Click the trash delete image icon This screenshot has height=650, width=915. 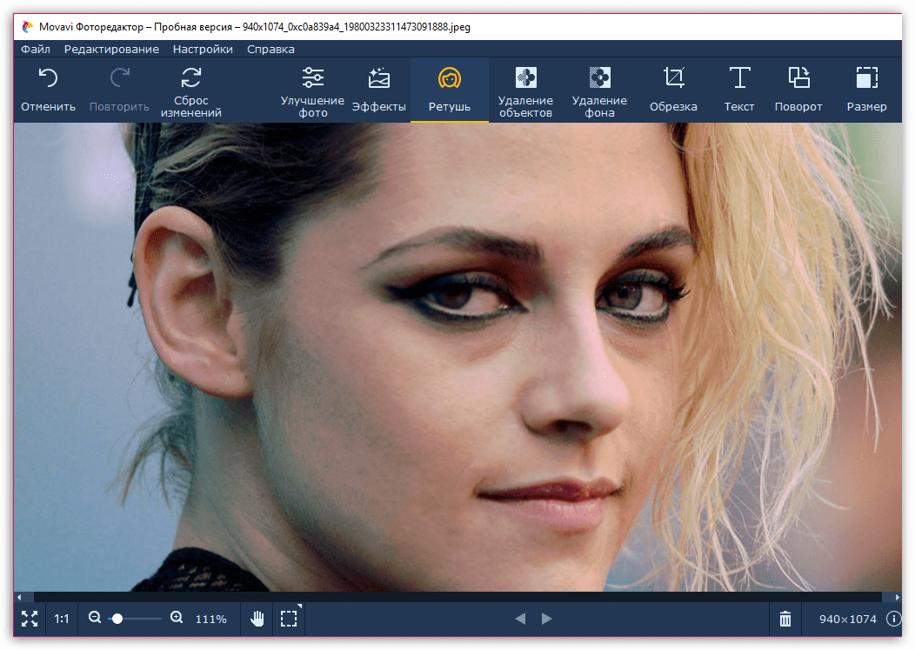click(785, 619)
